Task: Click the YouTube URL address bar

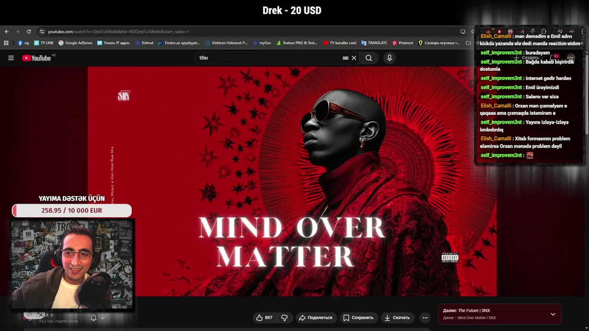Action: tap(248, 32)
